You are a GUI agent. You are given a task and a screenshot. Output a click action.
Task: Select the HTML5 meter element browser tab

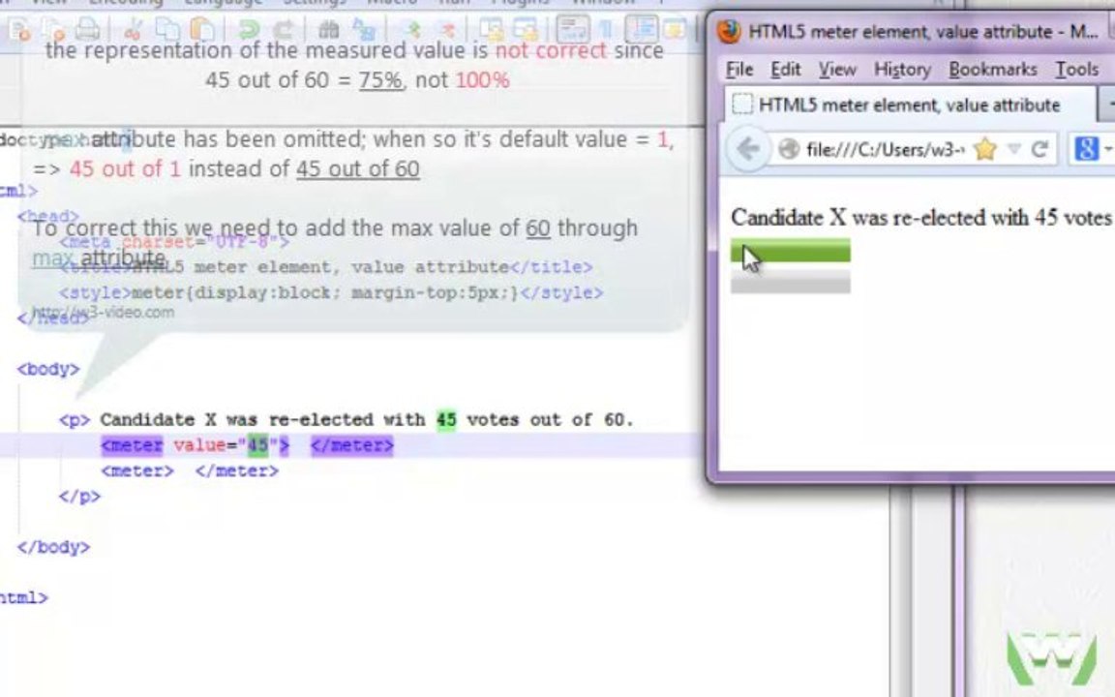(x=910, y=105)
